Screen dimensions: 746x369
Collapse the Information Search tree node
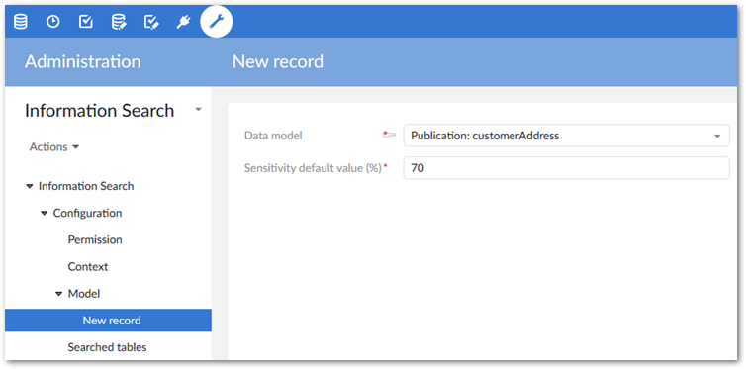(30, 186)
